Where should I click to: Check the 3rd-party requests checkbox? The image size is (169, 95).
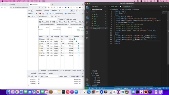click(x=69, y=25)
